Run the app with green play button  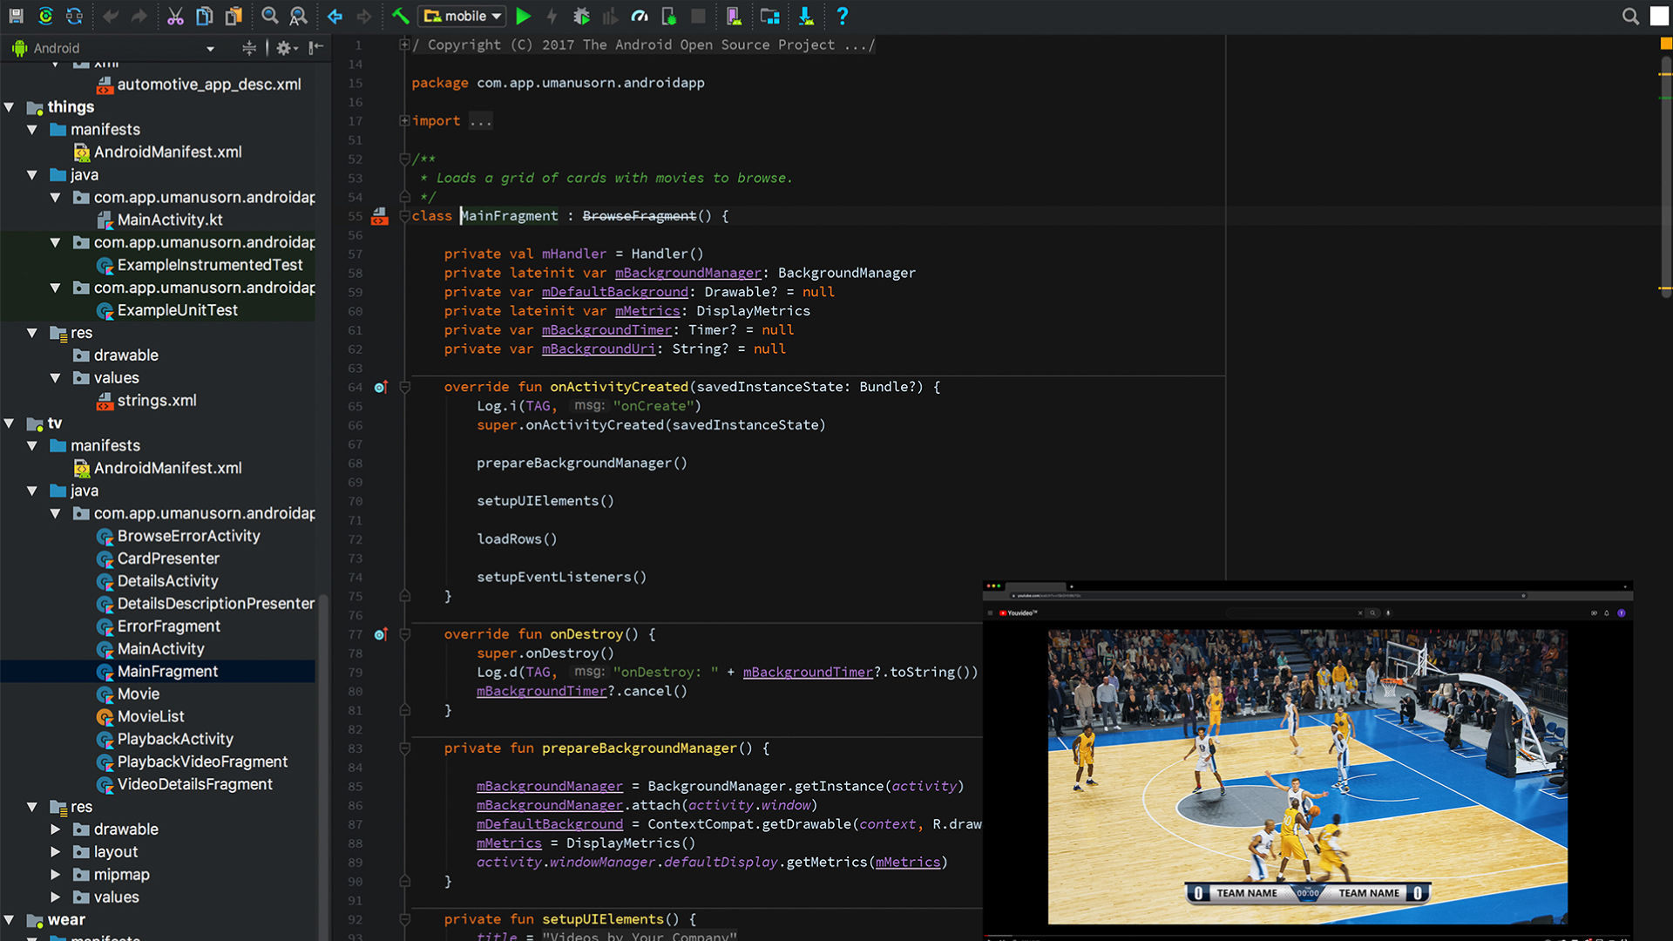pyautogui.click(x=523, y=16)
